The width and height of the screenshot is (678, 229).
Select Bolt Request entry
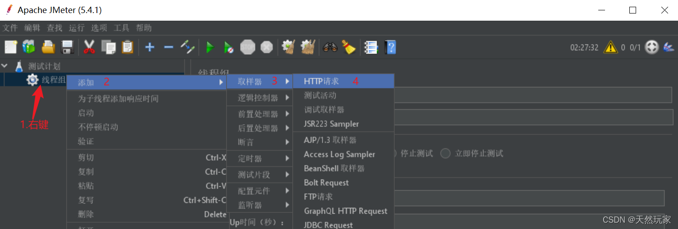[344, 183]
